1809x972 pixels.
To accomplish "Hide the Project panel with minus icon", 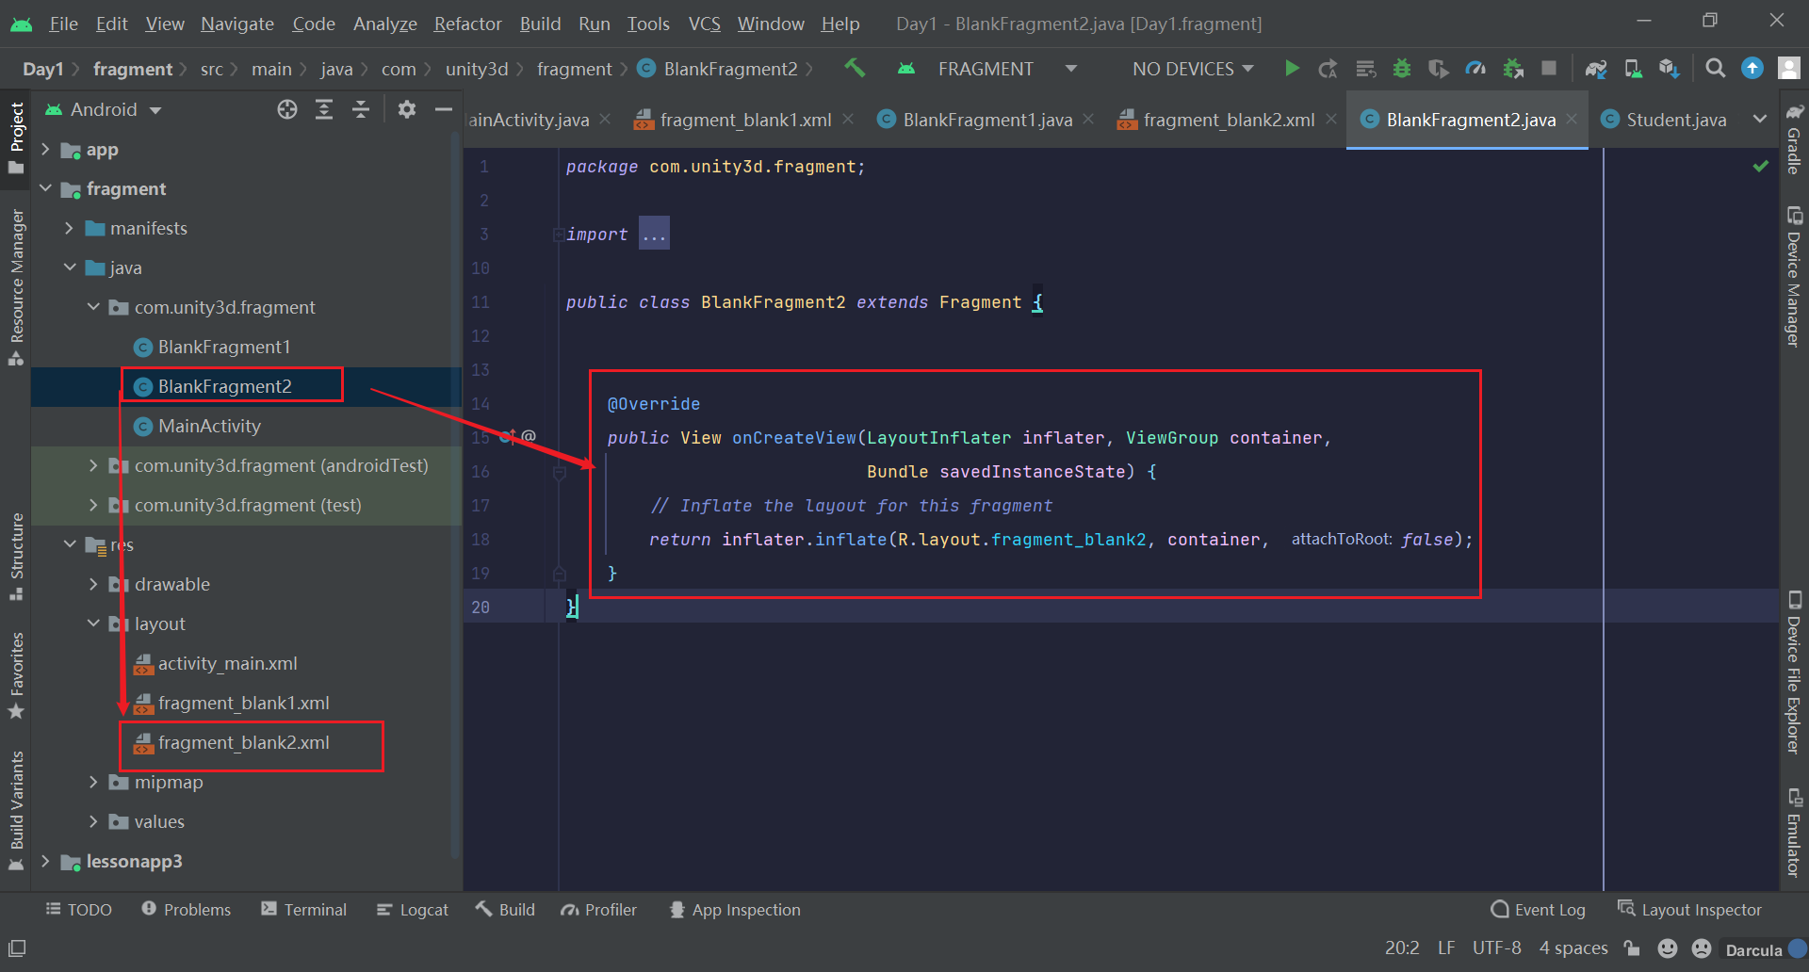I will pos(444,109).
